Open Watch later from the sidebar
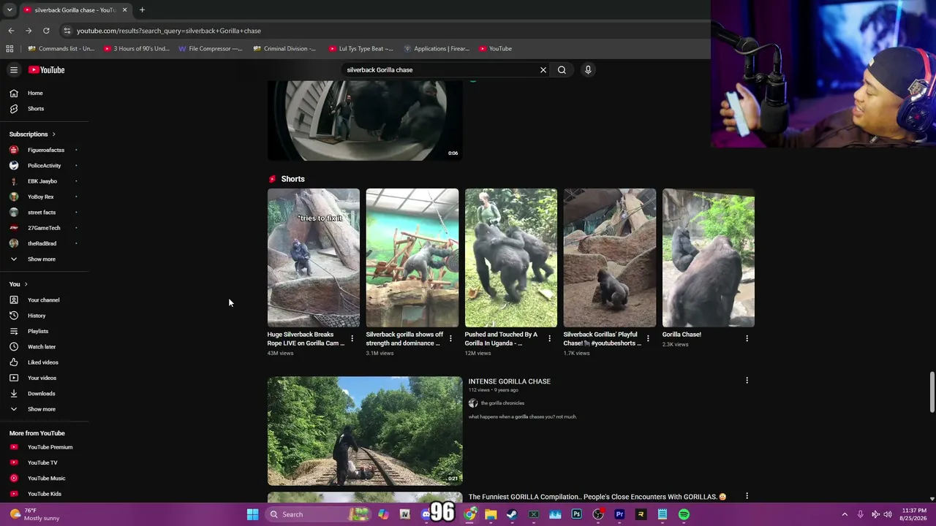This screenshot has width=936, height=526. (42, 347)
